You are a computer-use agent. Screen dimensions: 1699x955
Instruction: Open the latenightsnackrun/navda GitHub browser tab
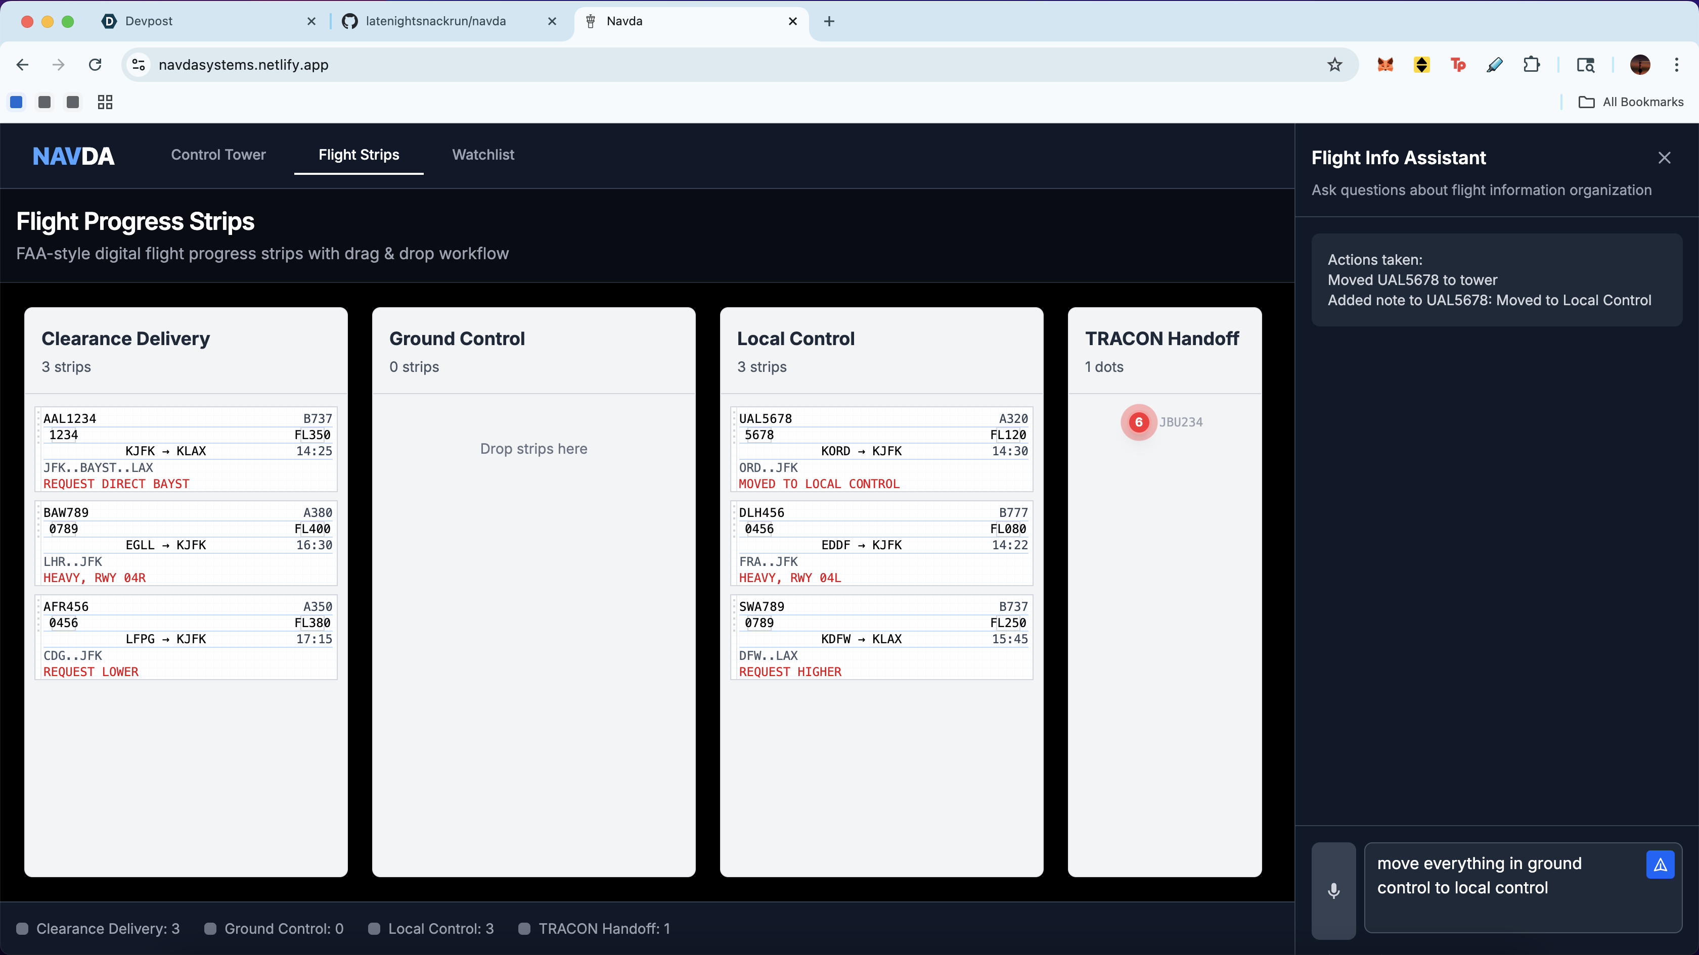pyautogui.click(x=435, y=21)
